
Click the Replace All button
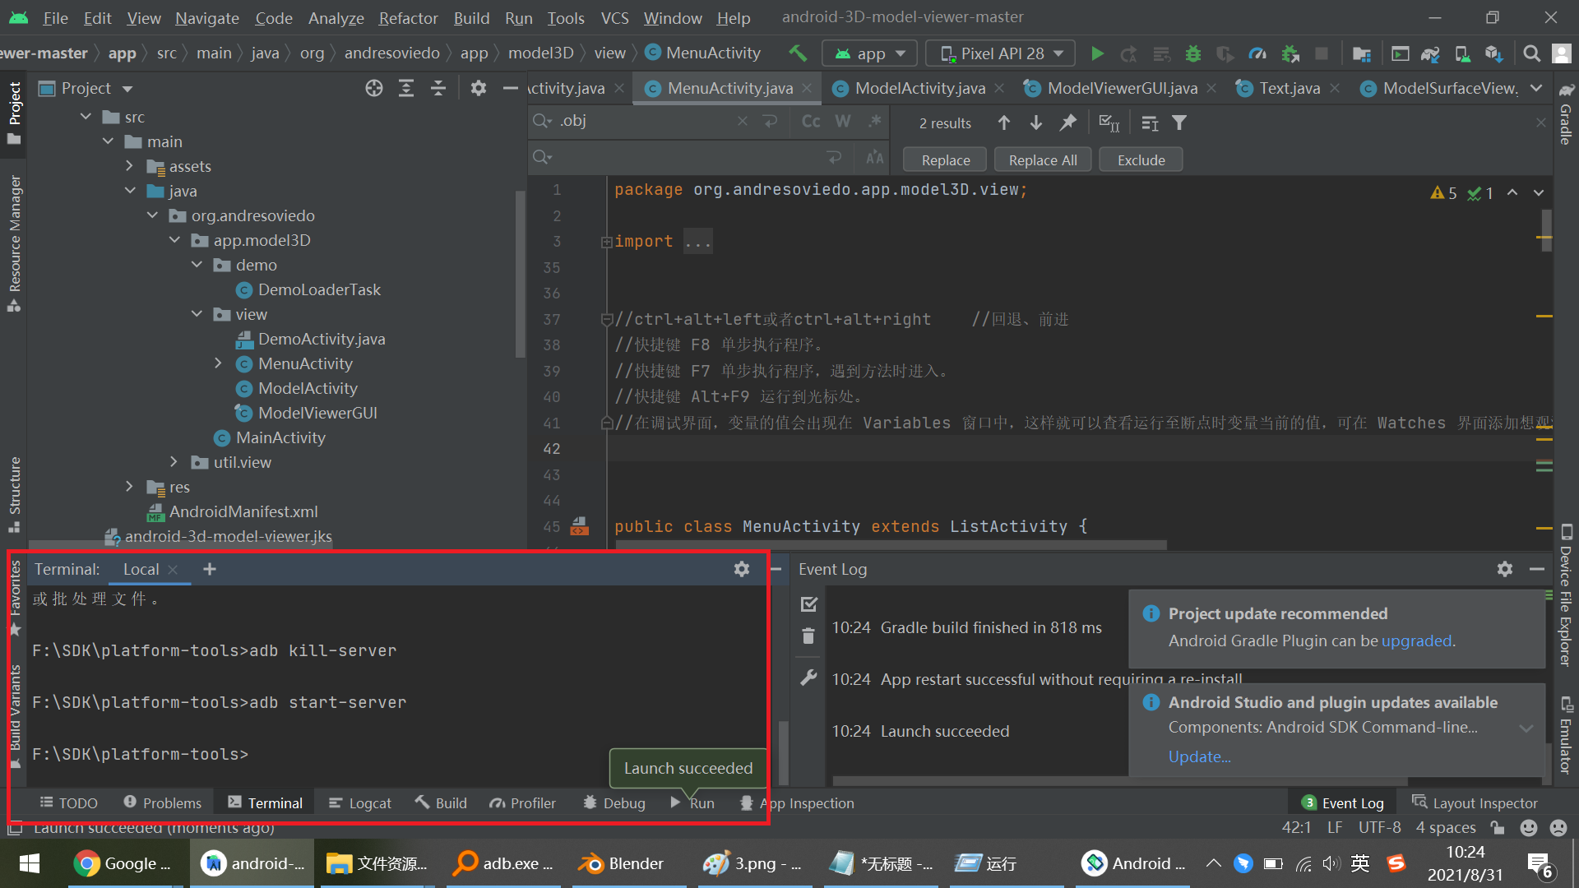(1042, 159)
